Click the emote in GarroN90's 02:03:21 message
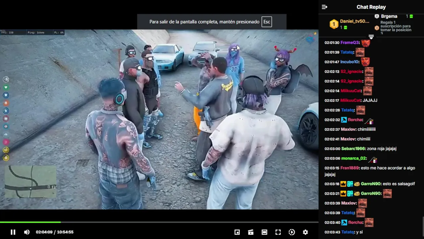Screen dimensions: 424x239 (x=387, y=194)
